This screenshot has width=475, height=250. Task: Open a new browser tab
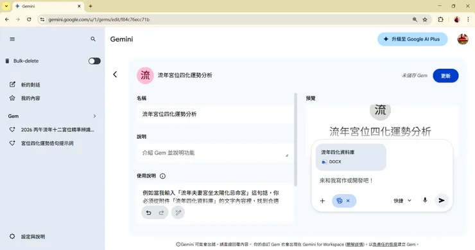(x=91, y=6)
